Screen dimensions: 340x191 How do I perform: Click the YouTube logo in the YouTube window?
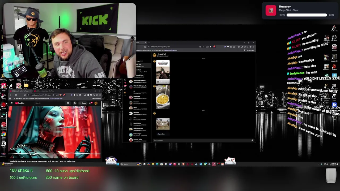coord(20,103)
